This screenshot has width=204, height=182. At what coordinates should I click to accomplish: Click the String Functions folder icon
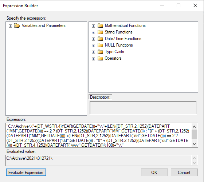pyautogui.click(x=100, y=32)
